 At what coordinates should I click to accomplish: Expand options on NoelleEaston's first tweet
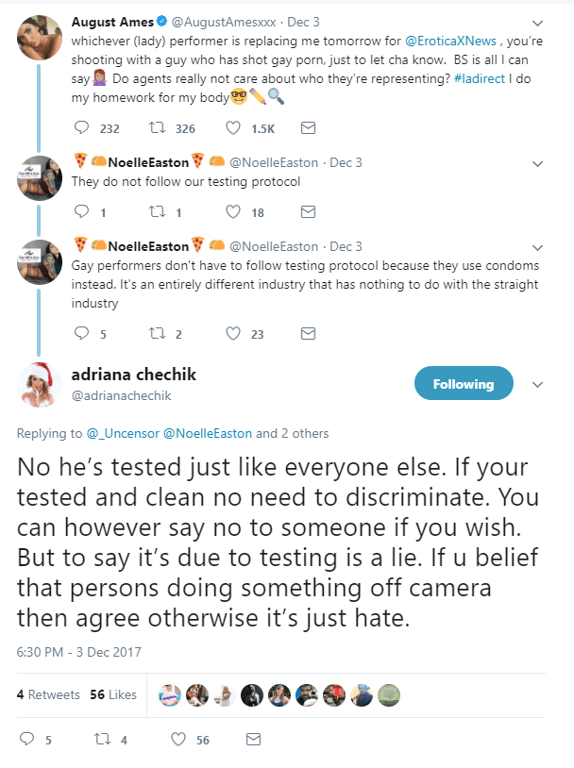coord(538,163)
